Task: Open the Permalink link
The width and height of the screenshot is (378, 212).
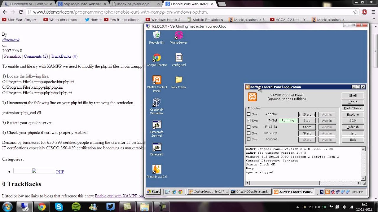Action: pyautogui.click(x=12, y=56)
